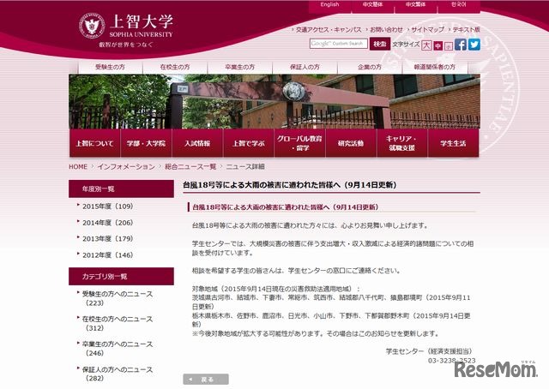Click the article heading 台風18号等による大雨
This screenshot has width=549, height=389.
[x=290, y=185]
